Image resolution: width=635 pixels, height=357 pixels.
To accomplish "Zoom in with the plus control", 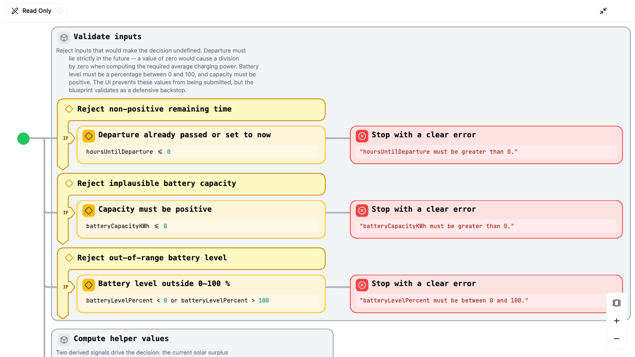I will (617, 321).
